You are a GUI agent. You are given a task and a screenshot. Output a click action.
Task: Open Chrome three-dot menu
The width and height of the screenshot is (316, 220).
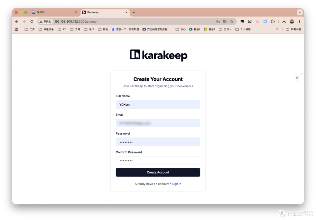300,21
